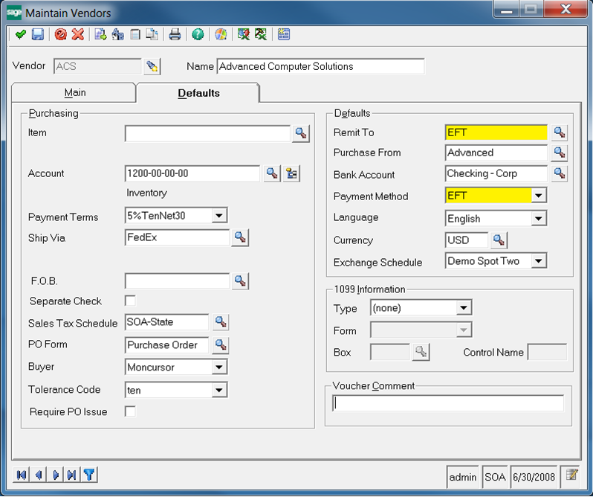Go to the first record navigation arrow
The width and height of the screenshot is (593, 497).
point(22,475)
